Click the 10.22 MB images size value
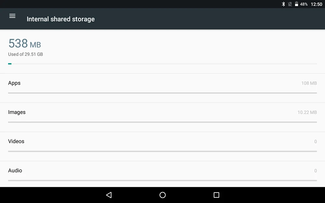 (x=307, y=112)
